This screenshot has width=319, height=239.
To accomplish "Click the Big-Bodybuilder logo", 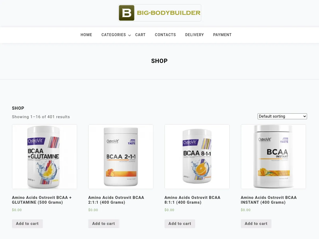I will pyautogui.click(x=159, y=13).
